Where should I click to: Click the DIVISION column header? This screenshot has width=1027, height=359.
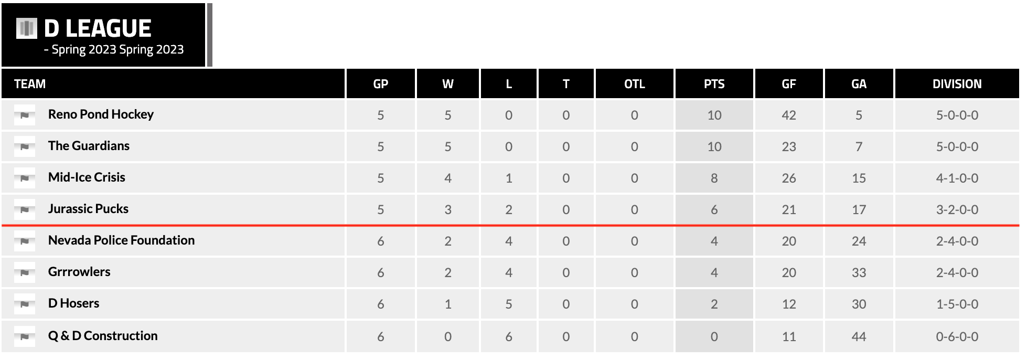point(957,84)
